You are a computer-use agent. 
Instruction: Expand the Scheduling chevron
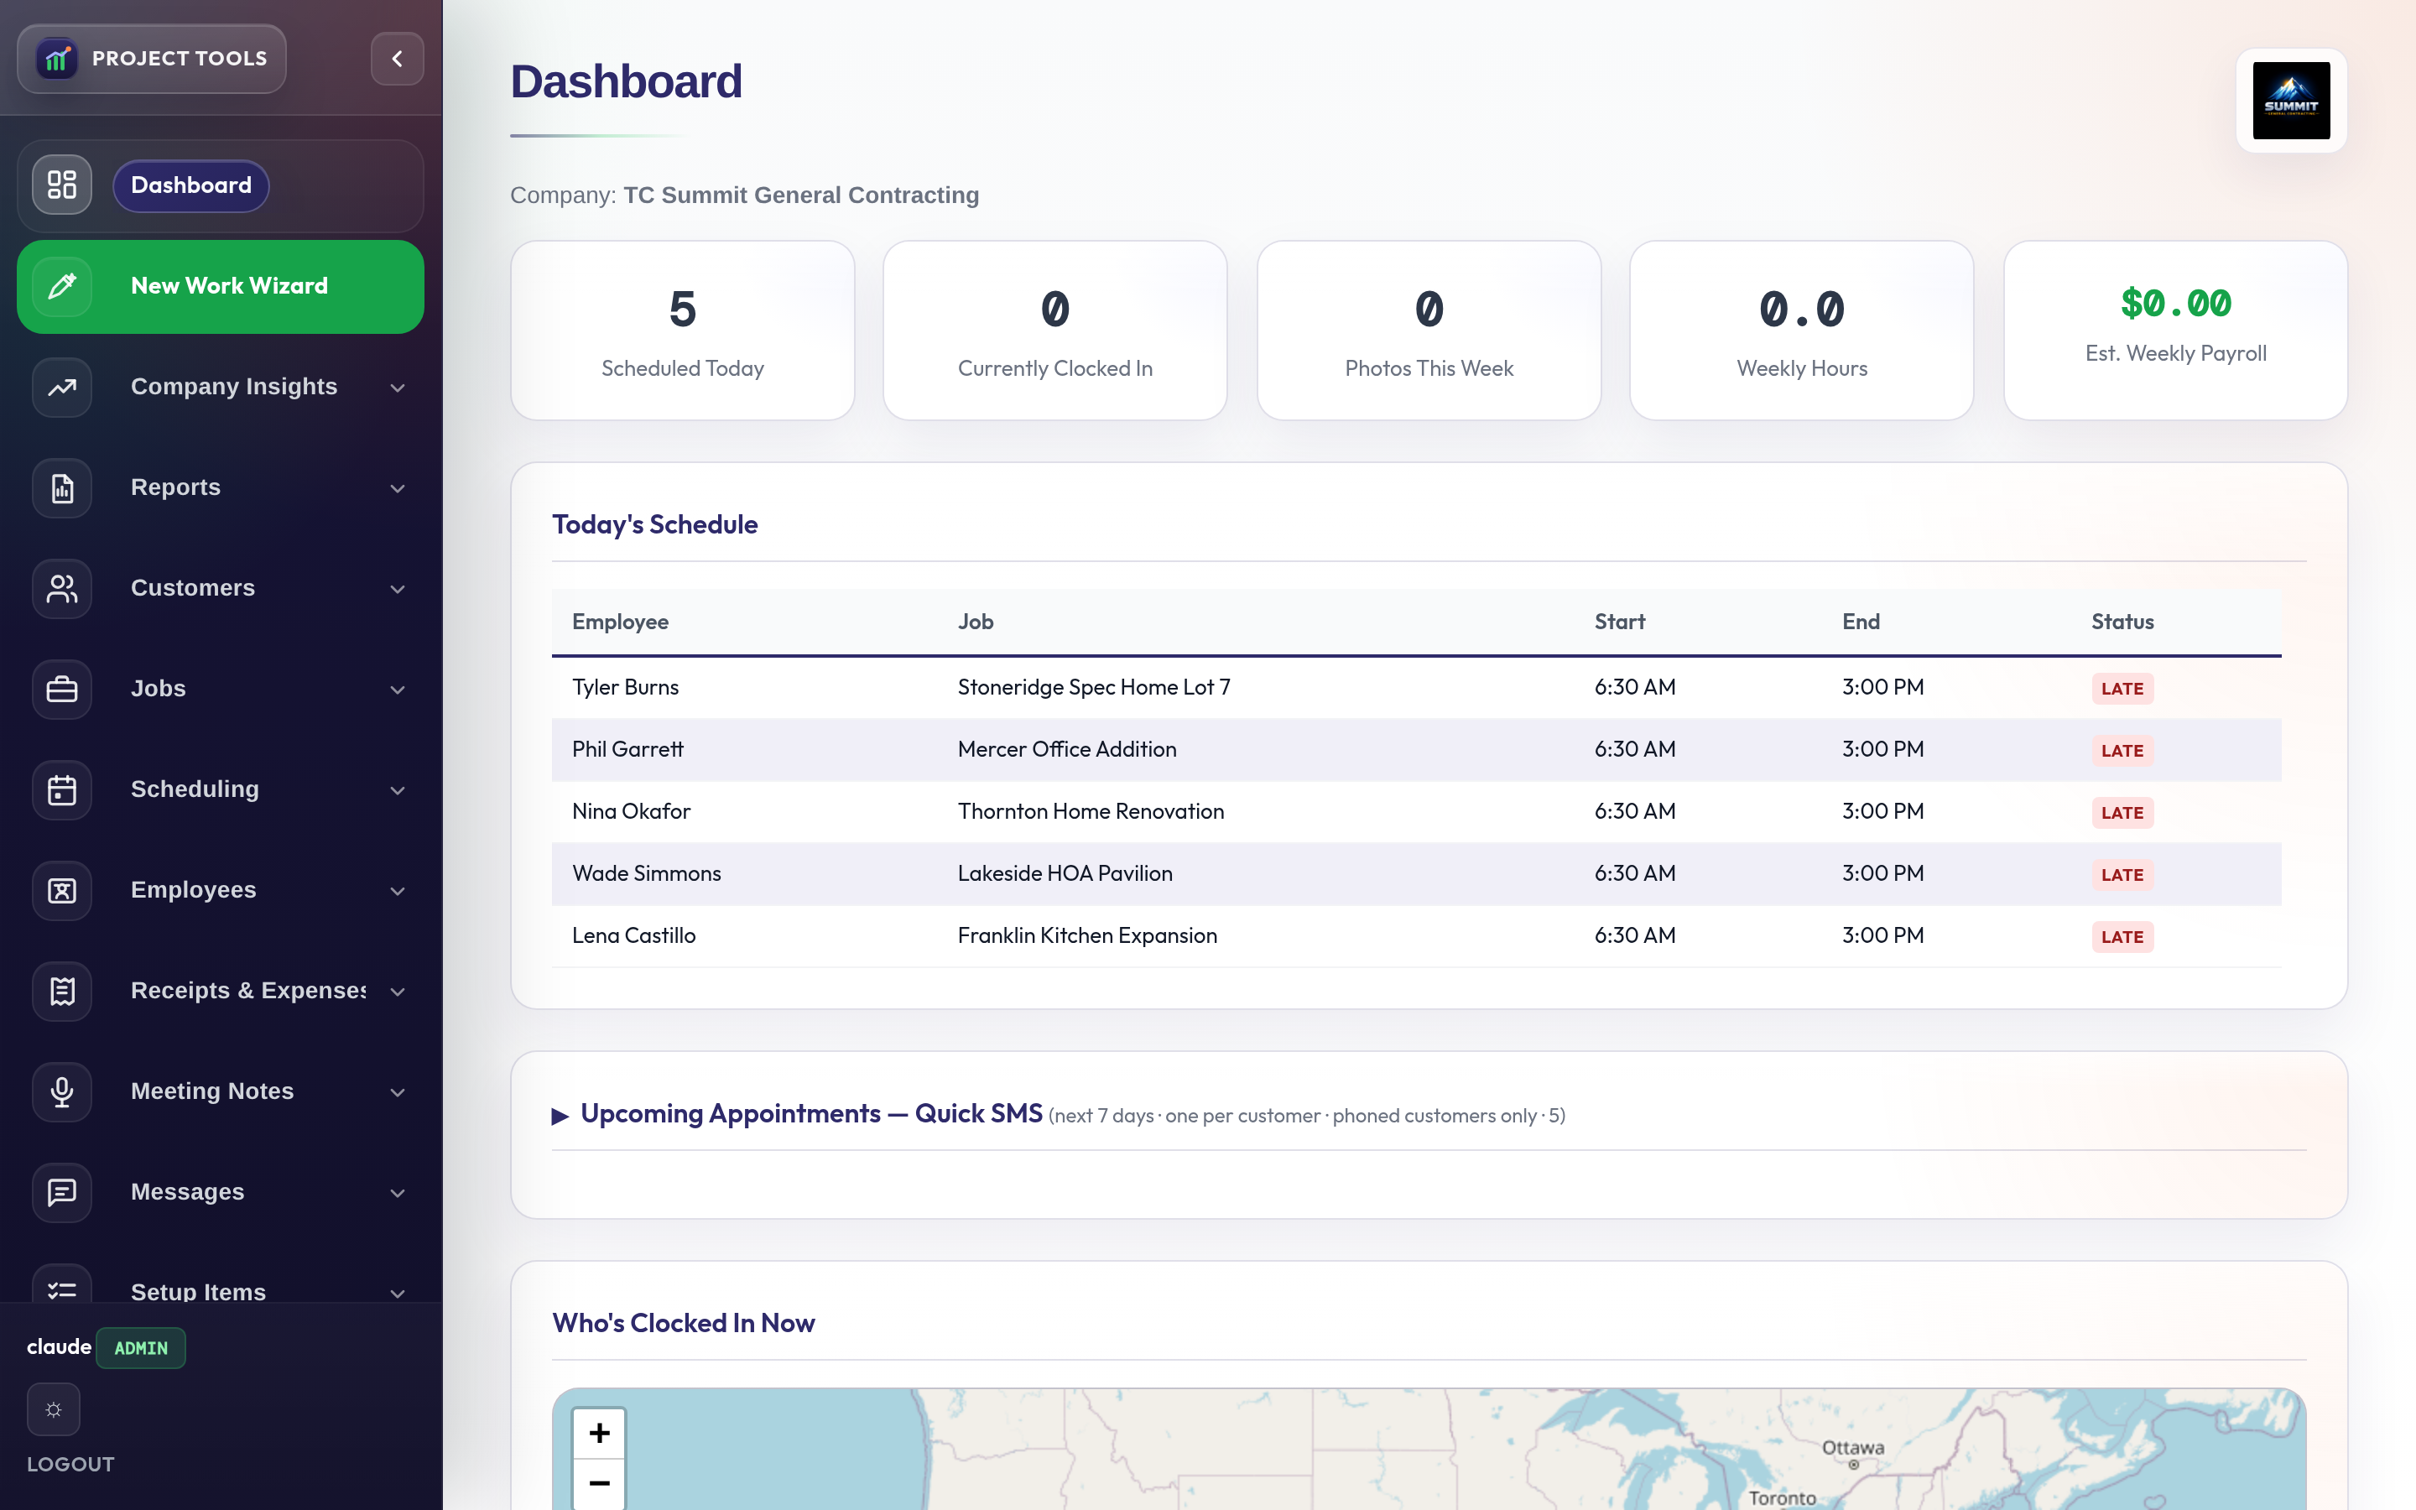[x=398, y=791]
